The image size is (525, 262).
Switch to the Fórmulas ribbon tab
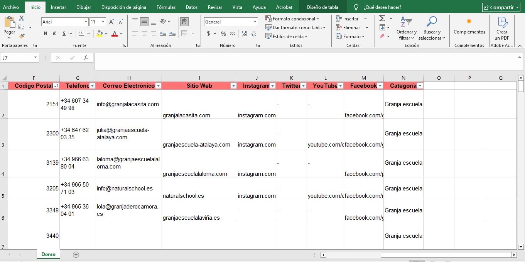click(166, 7)
